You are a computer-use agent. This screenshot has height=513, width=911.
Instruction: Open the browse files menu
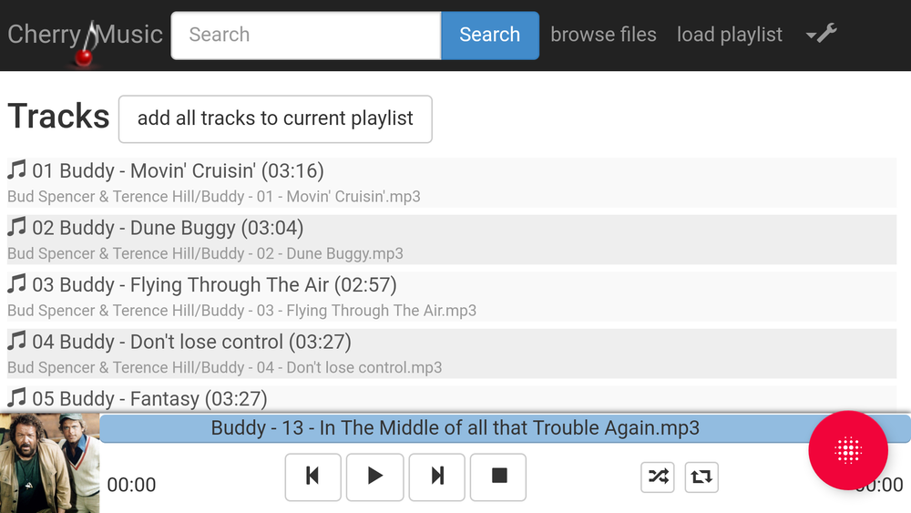coord(603,35)
